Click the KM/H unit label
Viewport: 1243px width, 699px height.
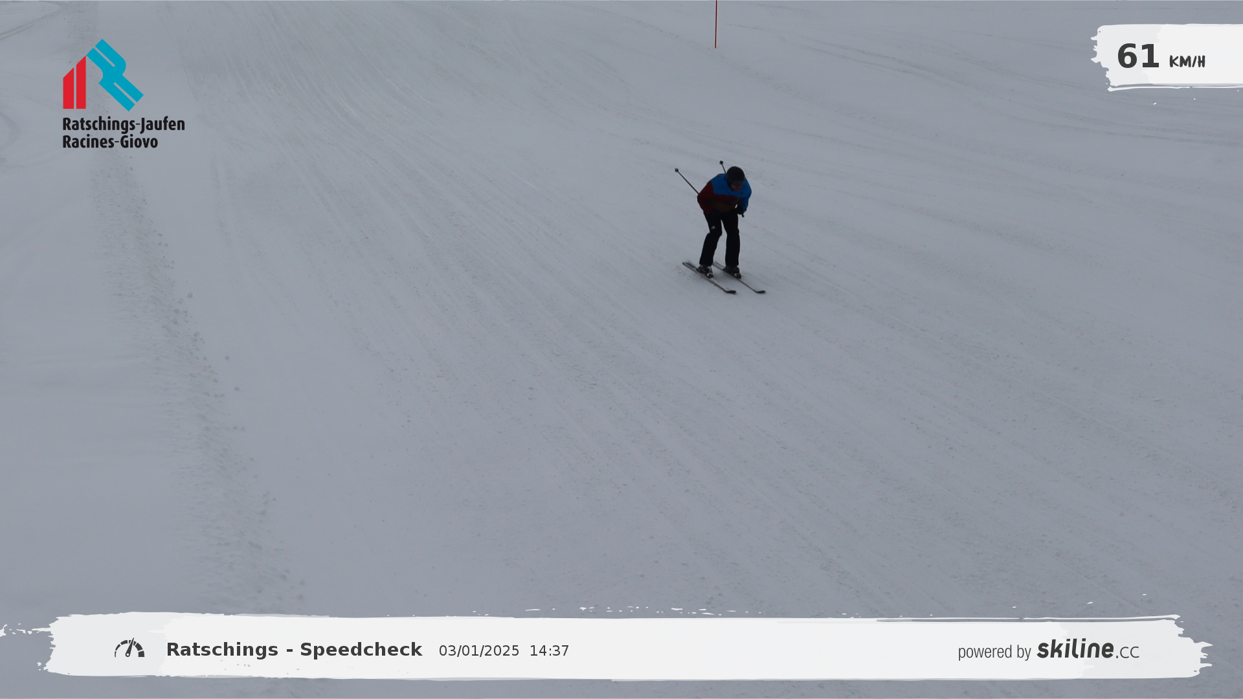(x=1187, y=62)
